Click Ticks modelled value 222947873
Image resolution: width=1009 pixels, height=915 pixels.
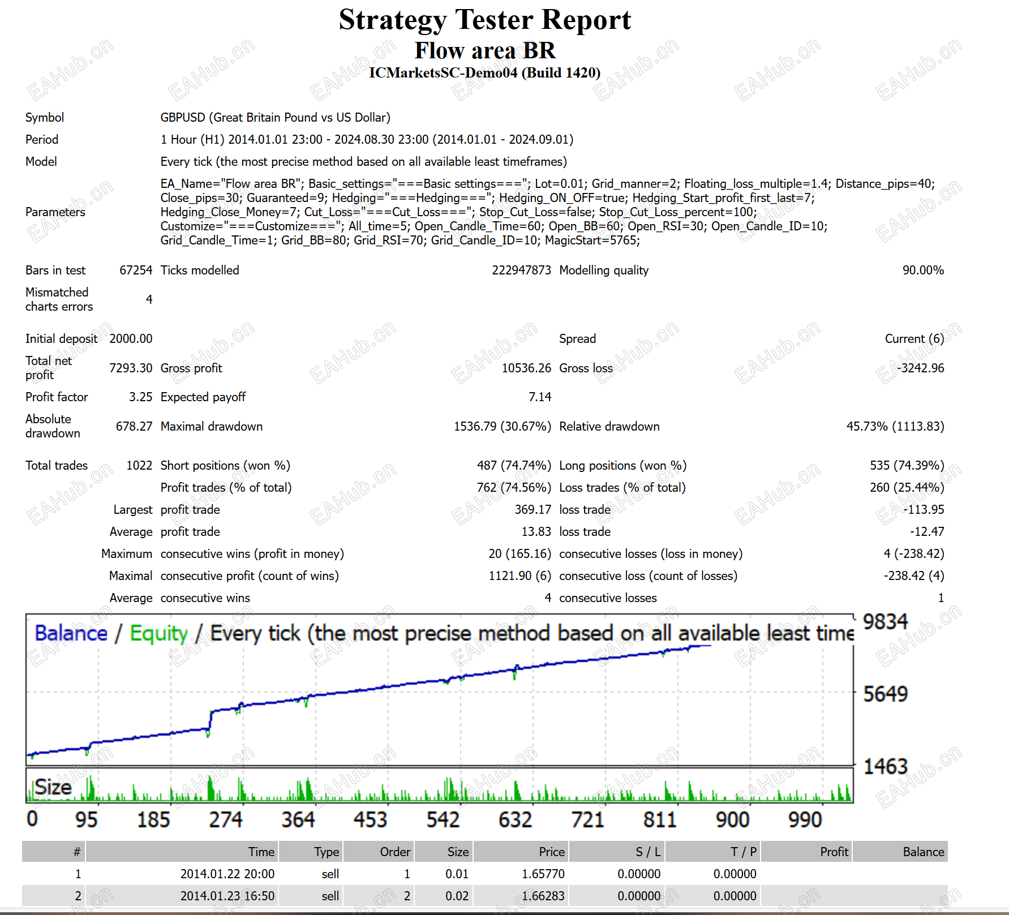(521, 270)
